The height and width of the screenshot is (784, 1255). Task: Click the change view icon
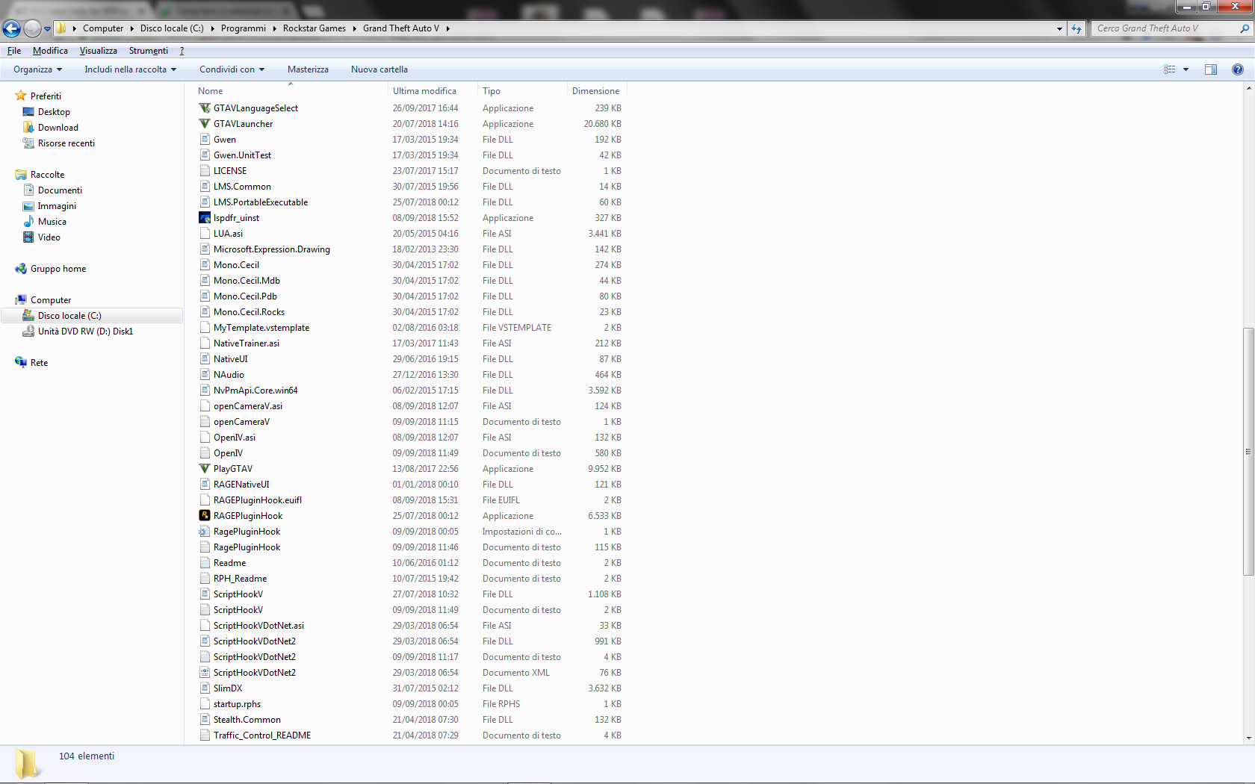1170,69
